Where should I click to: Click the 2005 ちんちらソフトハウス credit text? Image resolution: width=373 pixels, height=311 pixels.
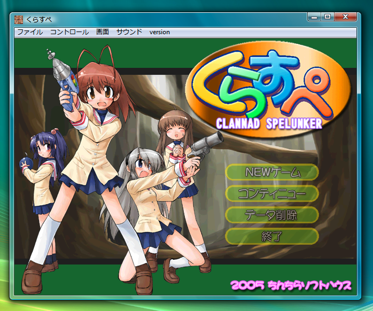click(291, 285)
